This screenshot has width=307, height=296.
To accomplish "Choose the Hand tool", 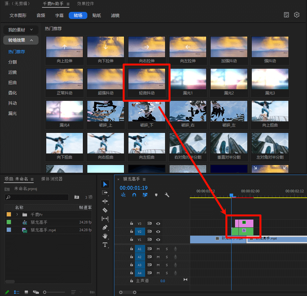I will coord(105,236).
